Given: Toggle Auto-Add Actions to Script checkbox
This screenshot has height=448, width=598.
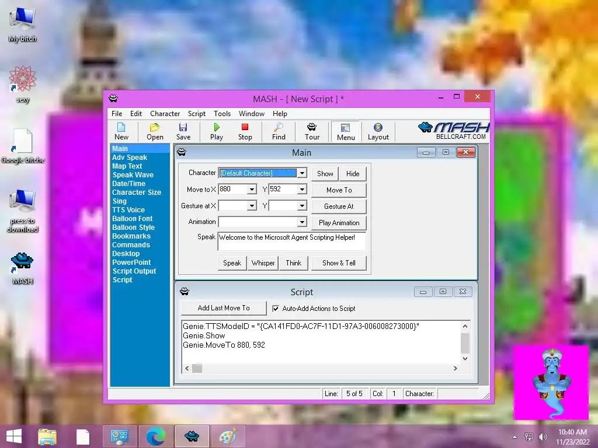Looking at the screenshot, I should coord(276,309).
